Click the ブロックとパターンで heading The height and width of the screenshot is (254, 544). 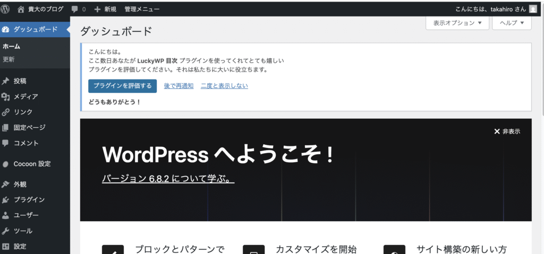pyautogui.click(x=180, y=249)
